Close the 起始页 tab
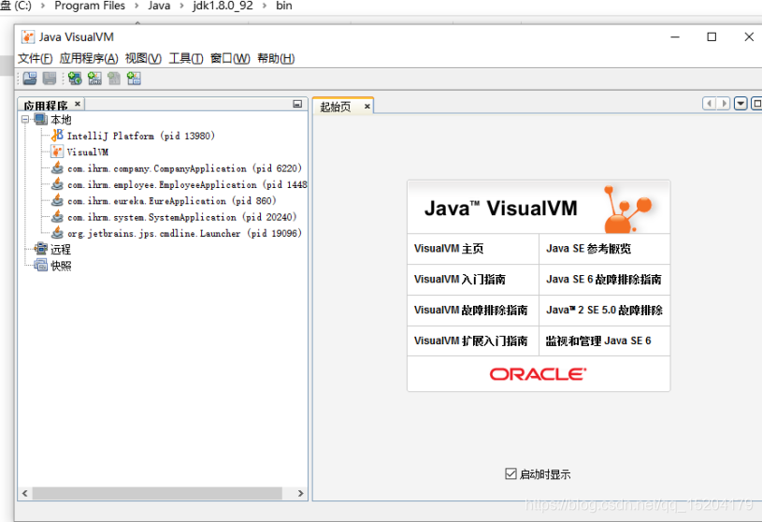Screen dimensions: 762x522 click(x=367, y=107)
